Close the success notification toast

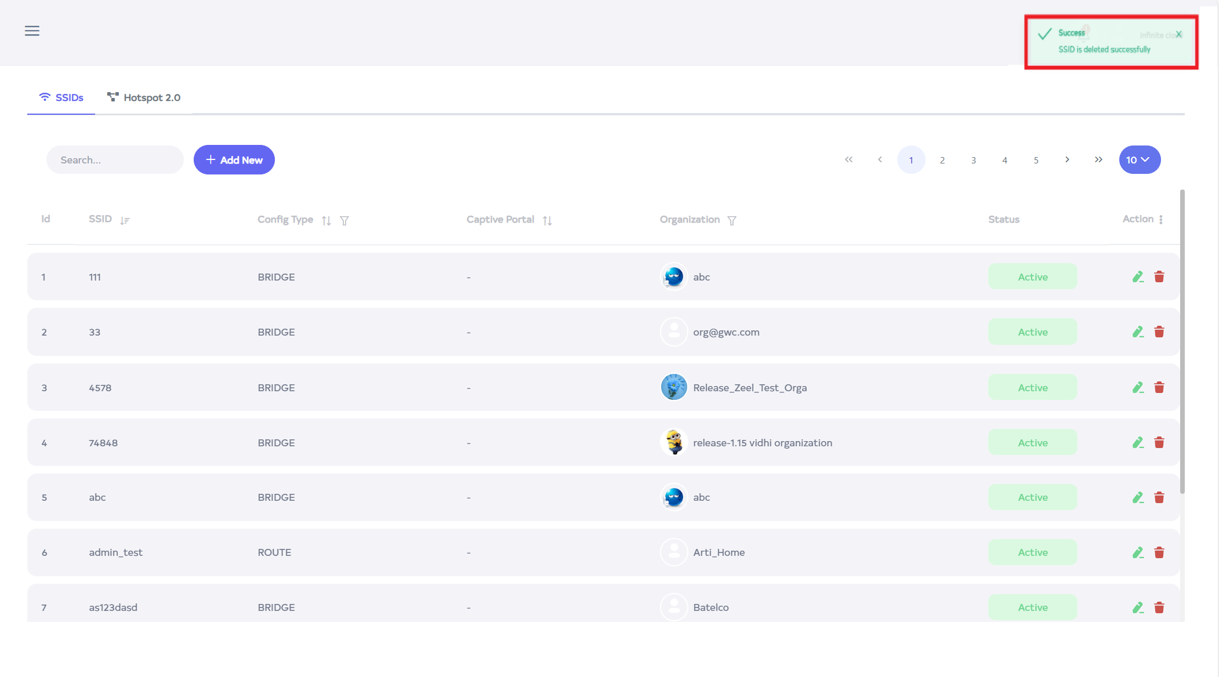[x=1178, y=34]
